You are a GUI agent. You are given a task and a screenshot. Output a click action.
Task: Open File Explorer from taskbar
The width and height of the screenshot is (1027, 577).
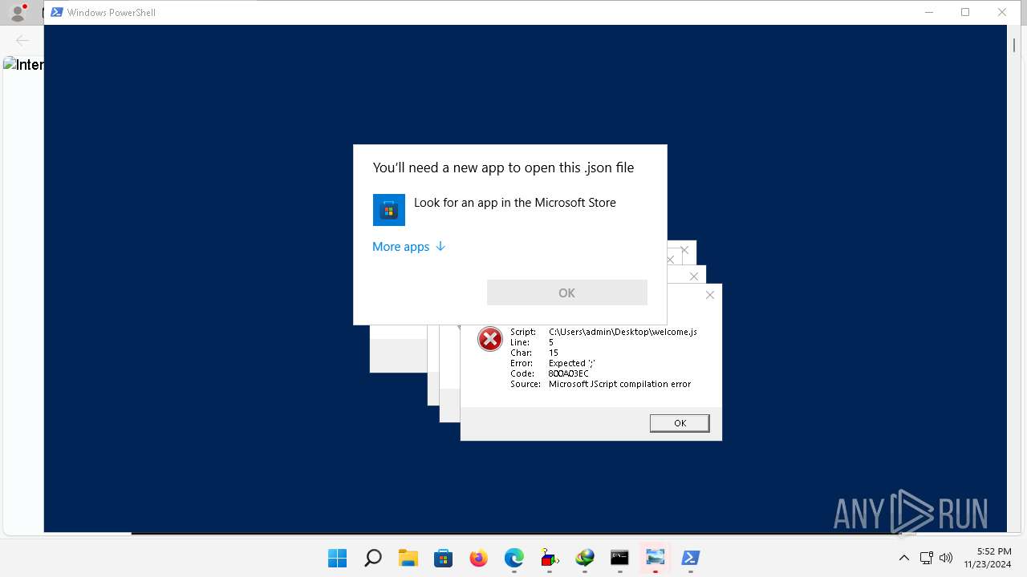pos(408,558)
